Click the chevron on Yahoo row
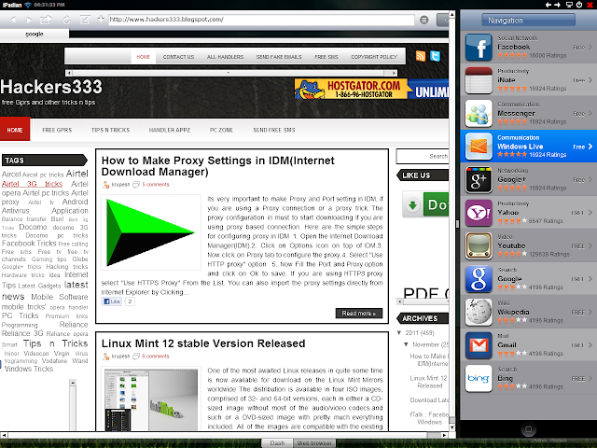This screenshot has height=448, width=597. [x=590, y=213]
